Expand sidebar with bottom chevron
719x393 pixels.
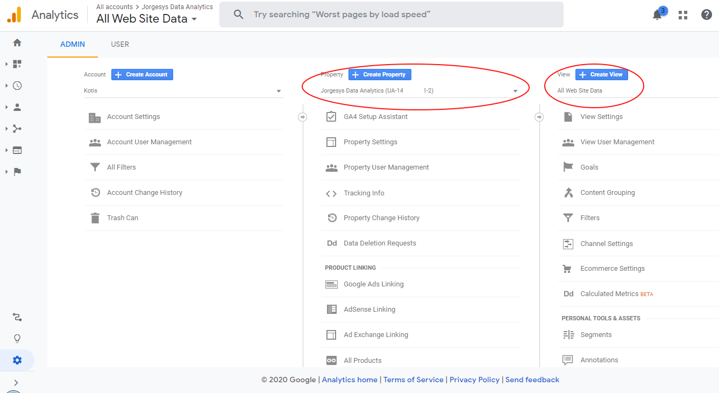point(16,382)
